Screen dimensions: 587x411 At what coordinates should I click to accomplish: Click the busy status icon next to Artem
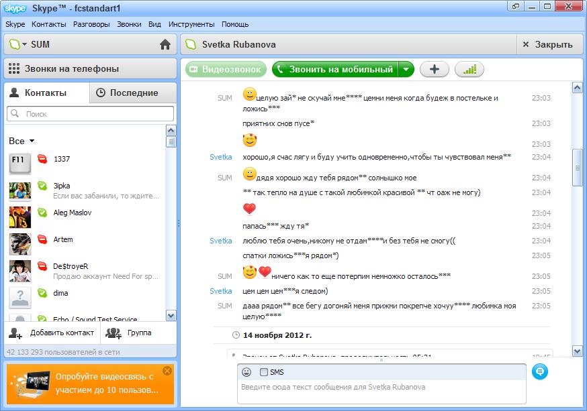(42, 239)
